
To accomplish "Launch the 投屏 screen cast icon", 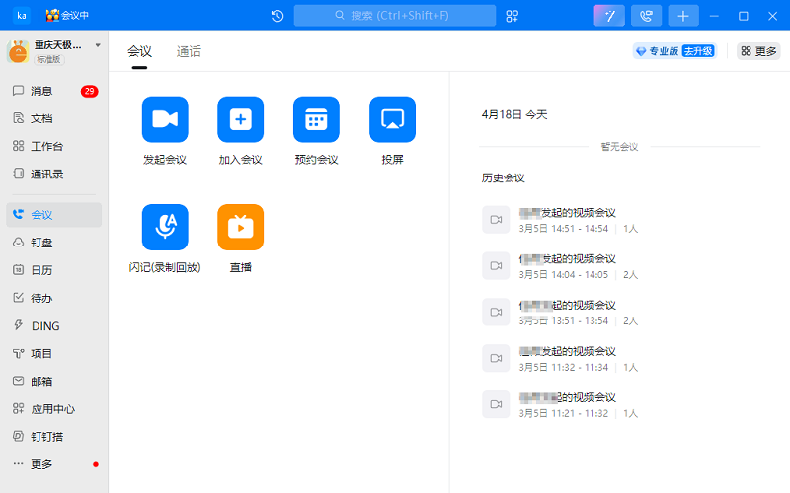I will pyautogui.click(x=392, y=119).
